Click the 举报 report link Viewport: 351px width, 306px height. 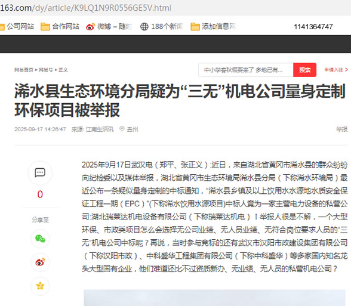[x=341, y=129]
